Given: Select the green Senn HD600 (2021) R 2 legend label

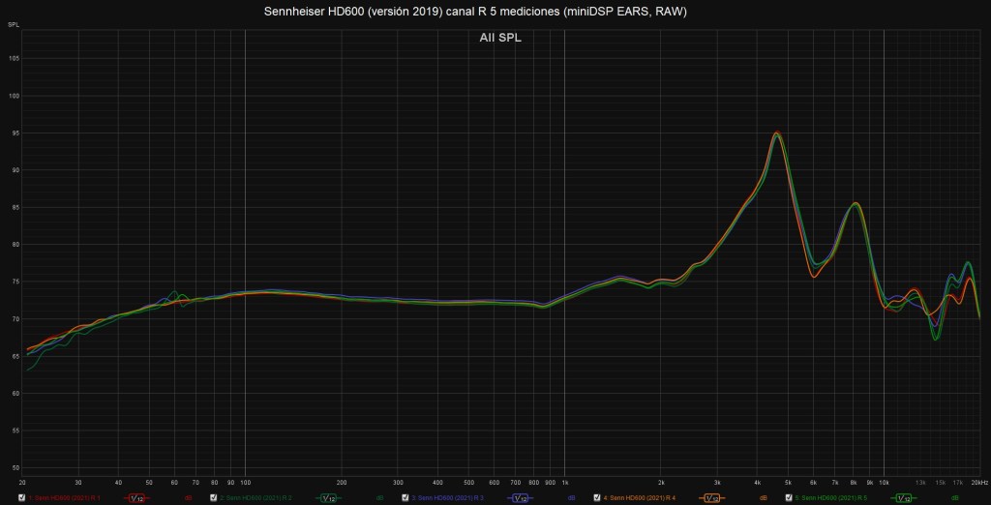Looking at the screenshot, I should 257,498.
